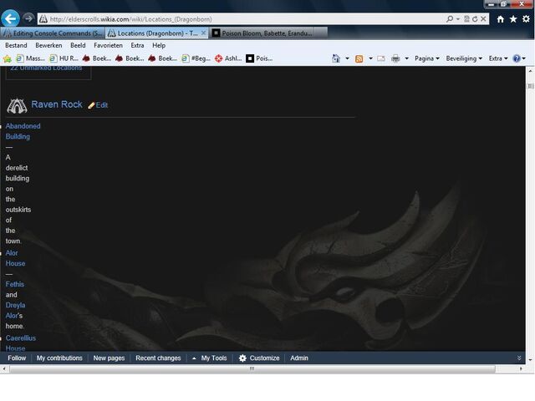
Task: Collapse the wiki toolbar with double chevron
Action: point(519,358)
